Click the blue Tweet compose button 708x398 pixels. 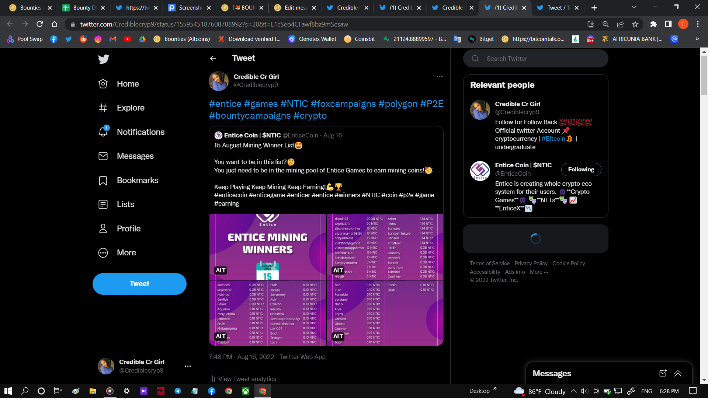coord(139,284)
